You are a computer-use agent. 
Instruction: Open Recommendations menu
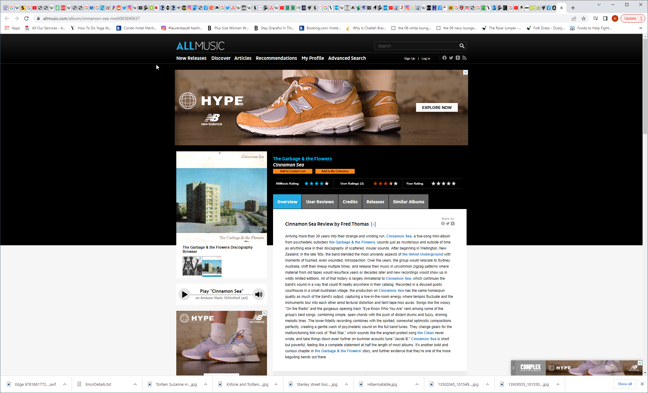click(x=276, y=58)
